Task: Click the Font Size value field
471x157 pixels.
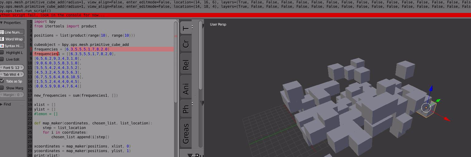Action: (12, 68)
